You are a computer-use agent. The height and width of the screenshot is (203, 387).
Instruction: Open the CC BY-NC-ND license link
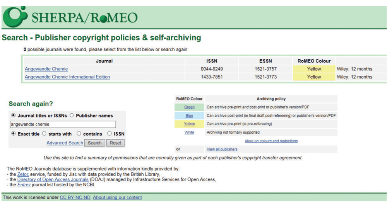click(x=75, y=197)
